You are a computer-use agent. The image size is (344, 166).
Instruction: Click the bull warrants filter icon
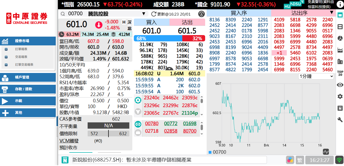138,112
